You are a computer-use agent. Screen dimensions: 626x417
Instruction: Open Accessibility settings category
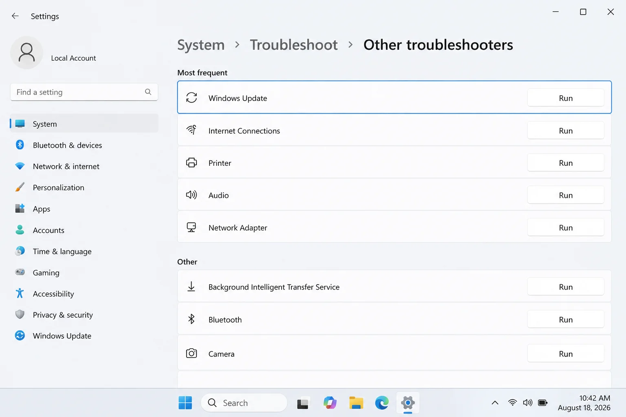tap(84, 294)
